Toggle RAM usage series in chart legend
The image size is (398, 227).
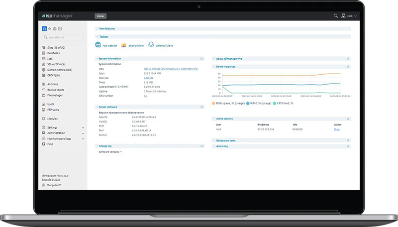tap(248, 103)
